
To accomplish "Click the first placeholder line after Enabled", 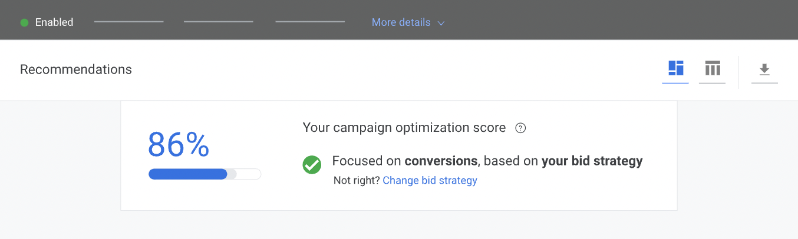I will tap(128, 22).
